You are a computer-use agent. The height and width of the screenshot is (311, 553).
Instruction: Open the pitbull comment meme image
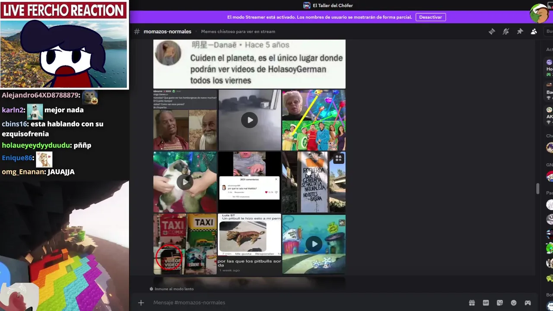coord(249,244)
